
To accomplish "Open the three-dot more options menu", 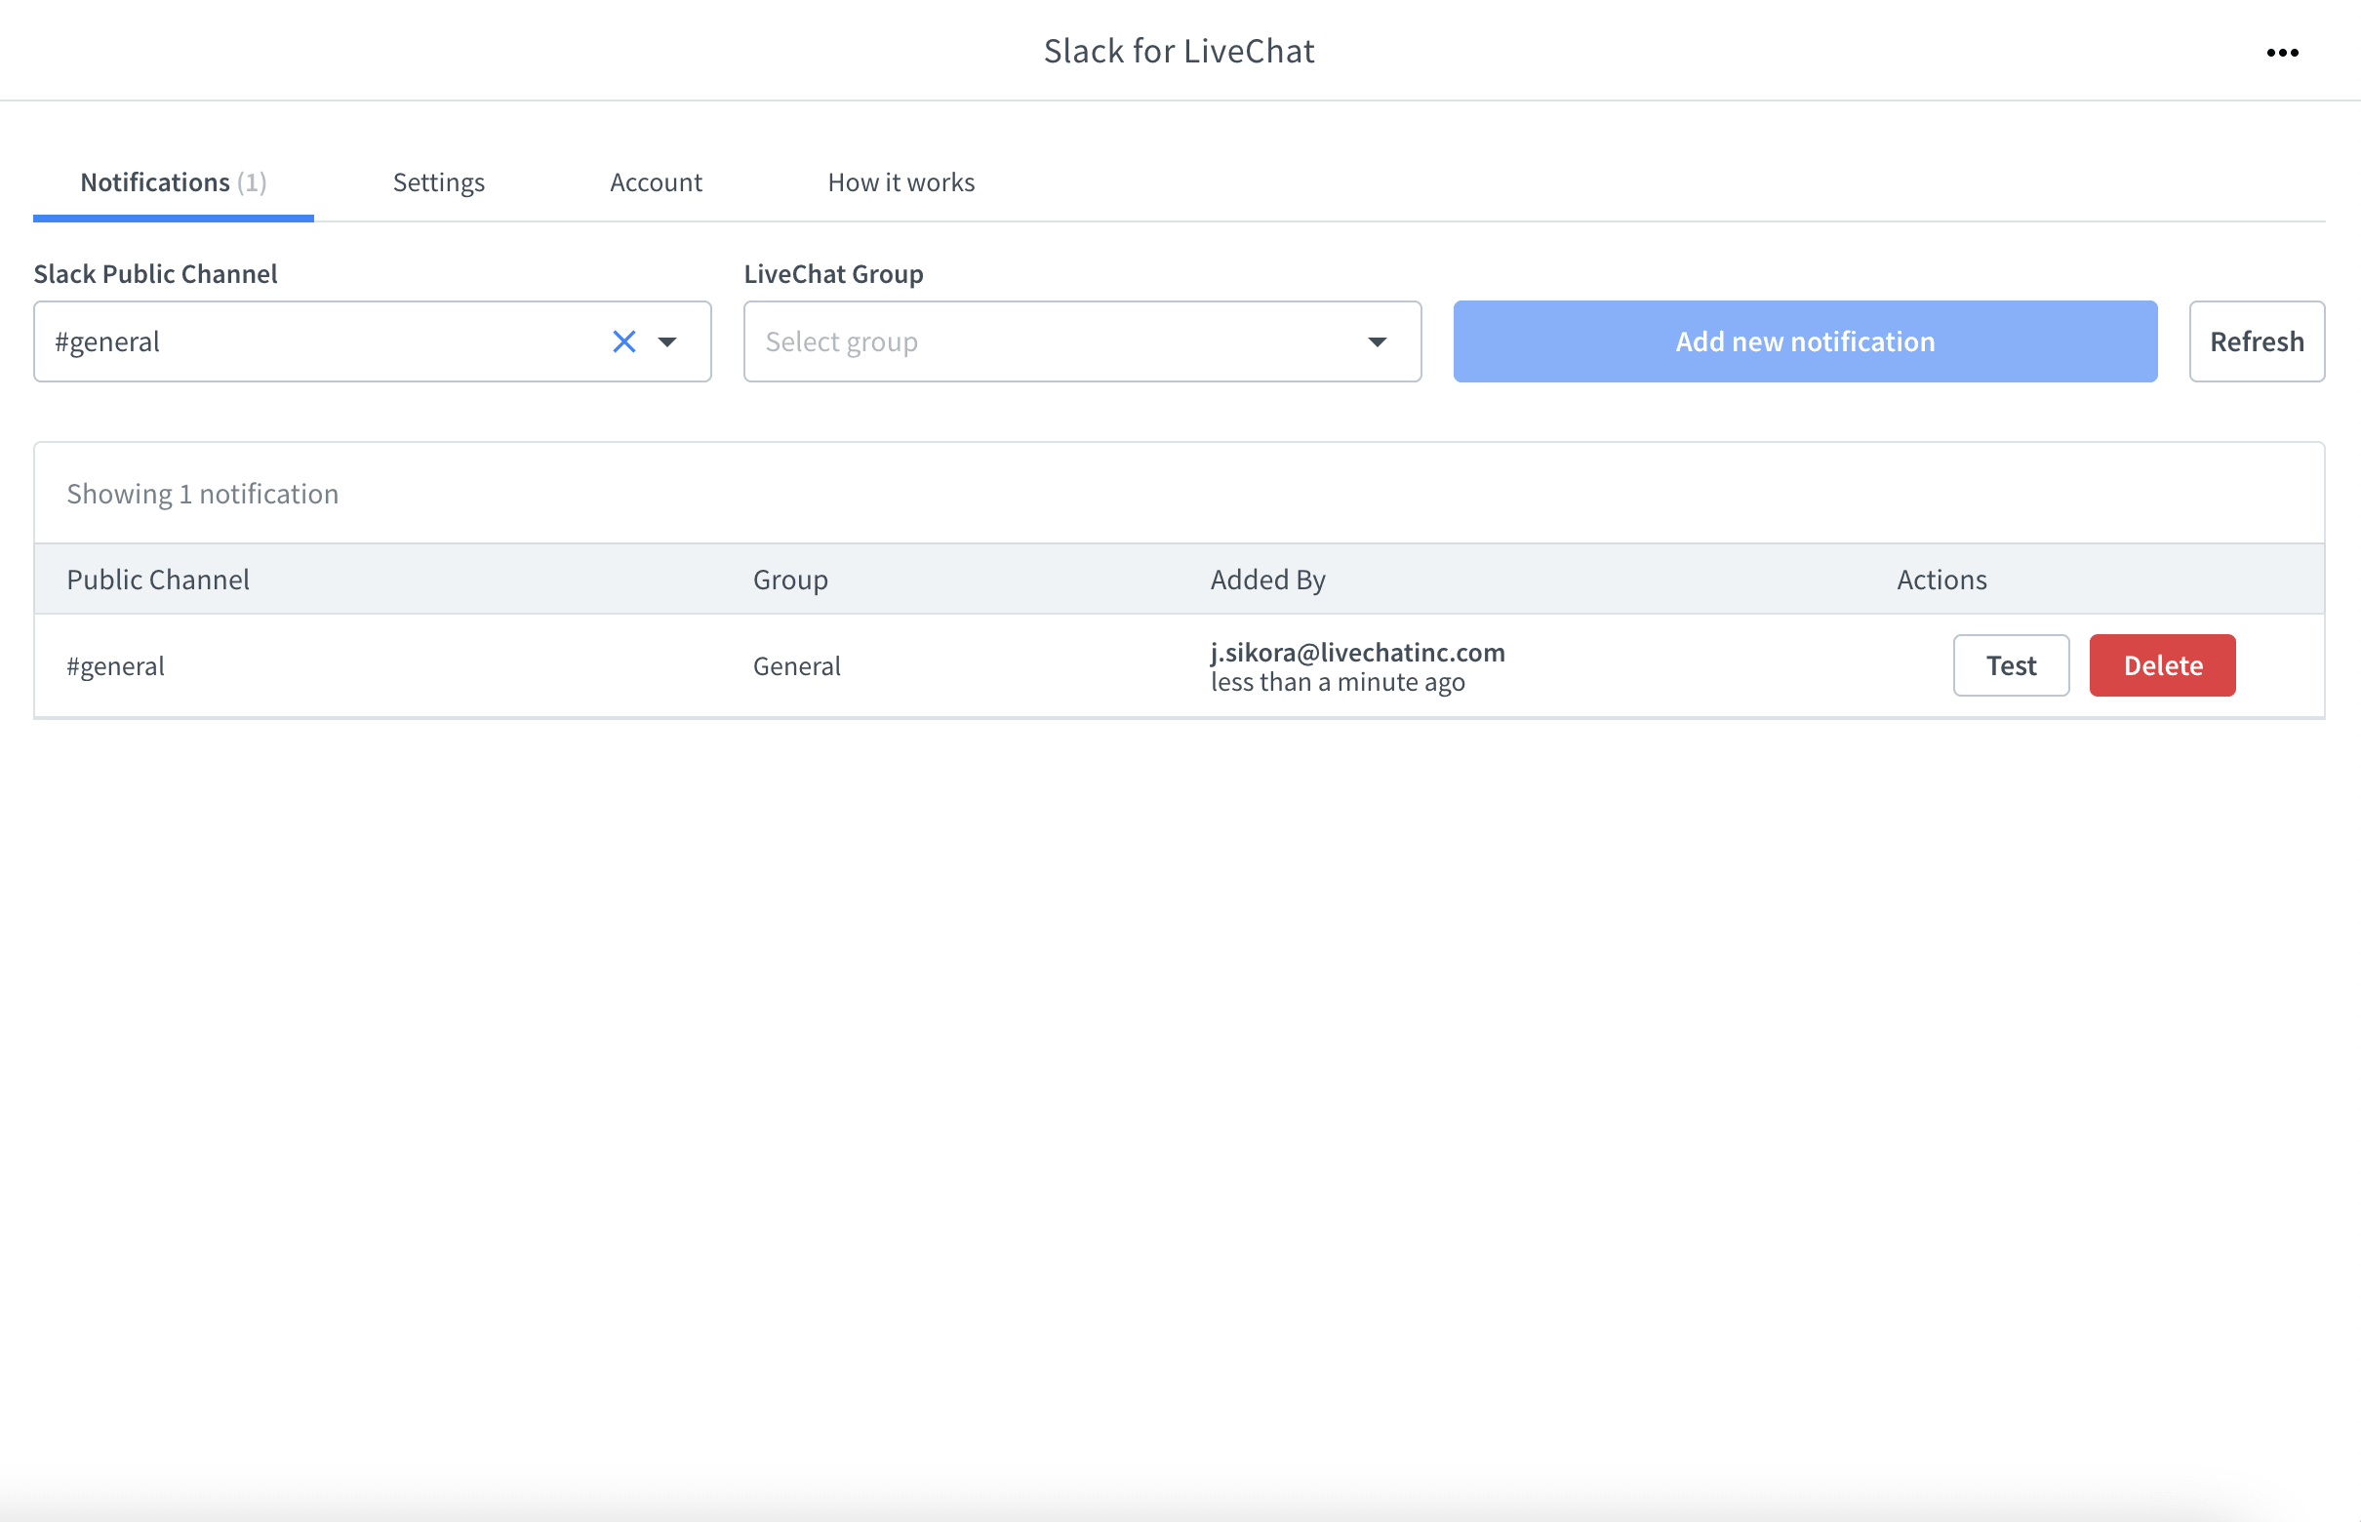I will pos(2282,53).
